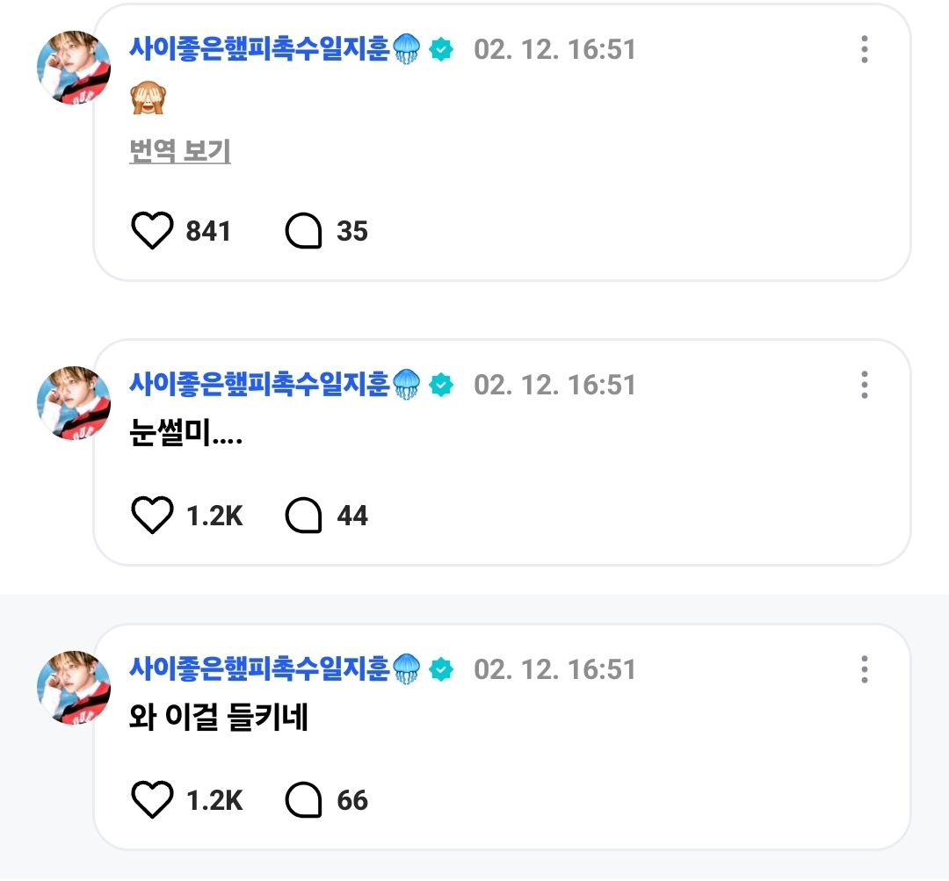
Task: Open more options for monkey emoji post
Action: (865, 49)
